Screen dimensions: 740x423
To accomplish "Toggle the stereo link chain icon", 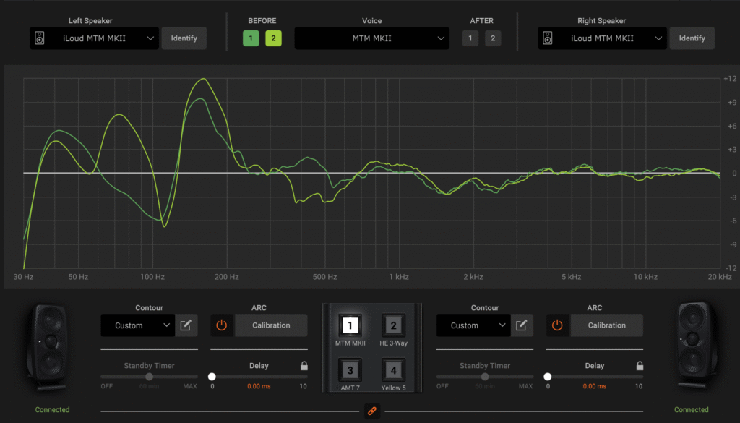I will [372, 411].
